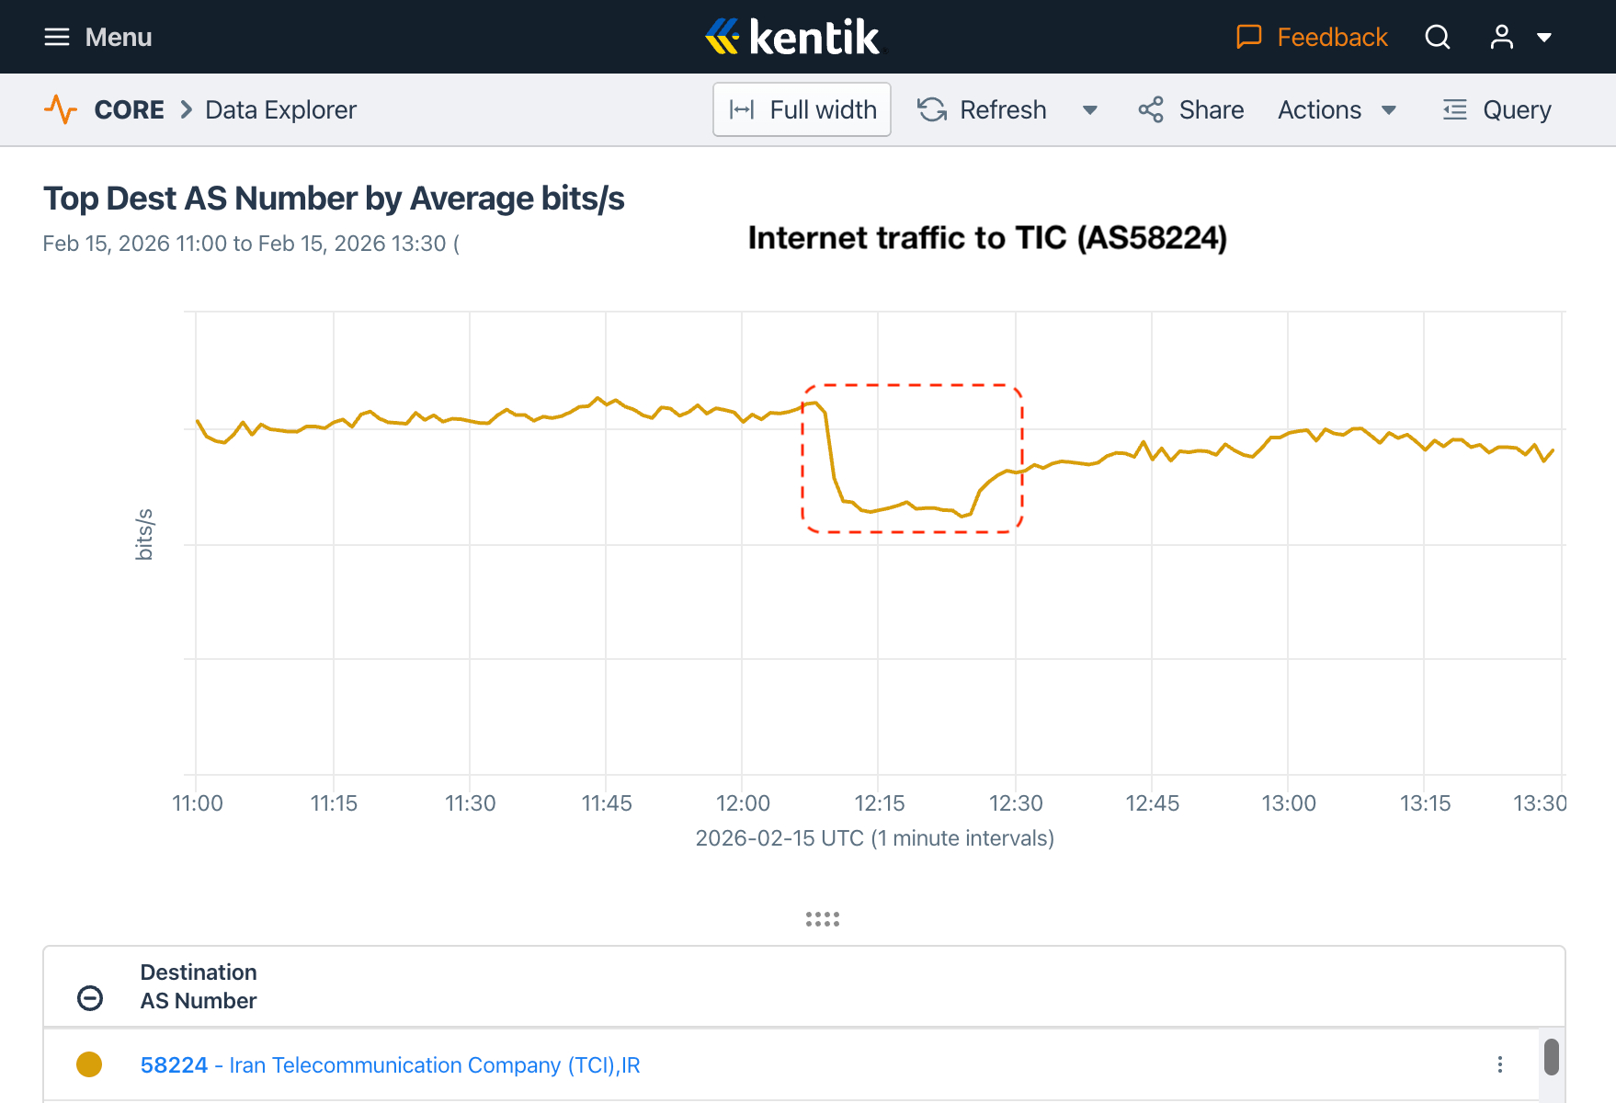Click the Feedback link text
1616x1103 pixels.
[x=1332, y=37]
